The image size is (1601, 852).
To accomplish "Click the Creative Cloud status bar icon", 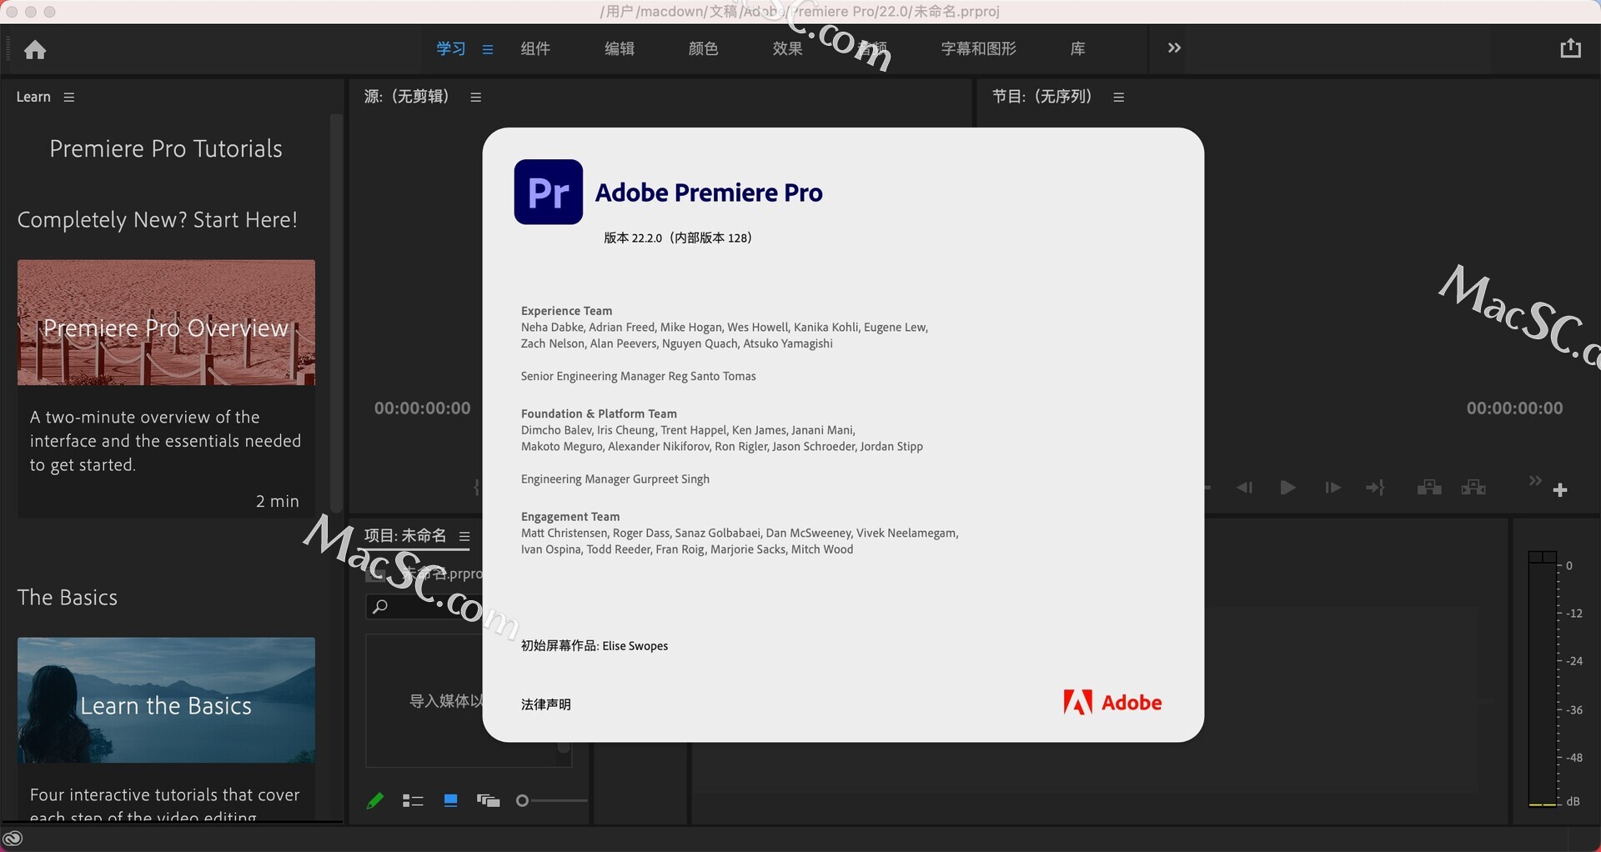I will pyautogui.click(x=13, y=839).
